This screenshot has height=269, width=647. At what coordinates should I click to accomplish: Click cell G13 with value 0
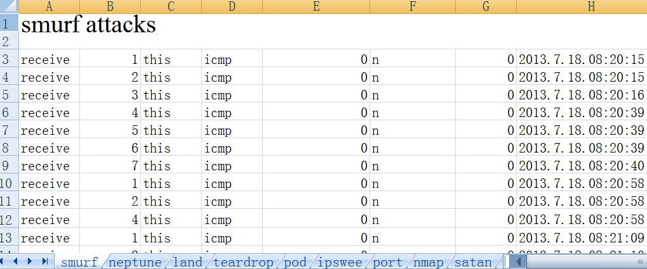(x=486, y=237)
